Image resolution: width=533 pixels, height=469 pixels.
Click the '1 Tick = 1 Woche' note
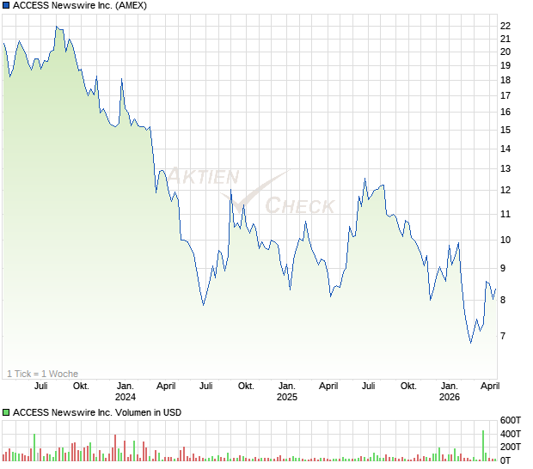click(x=42, y=374)
